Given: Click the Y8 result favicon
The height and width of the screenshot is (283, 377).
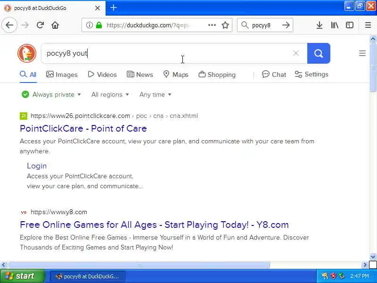Looking at the screenshot, I should click(24, 212).
